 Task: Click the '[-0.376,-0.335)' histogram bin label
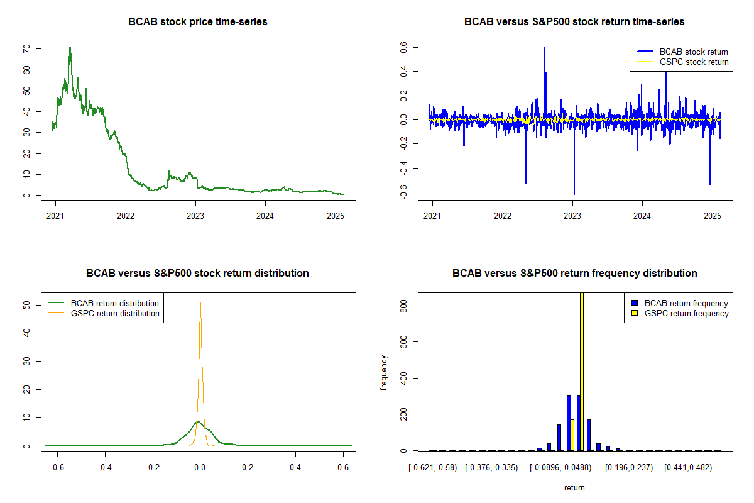491,467
